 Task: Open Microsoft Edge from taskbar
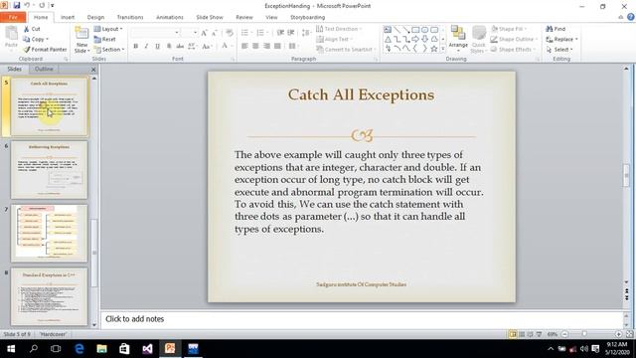click(x=79, y=349)
